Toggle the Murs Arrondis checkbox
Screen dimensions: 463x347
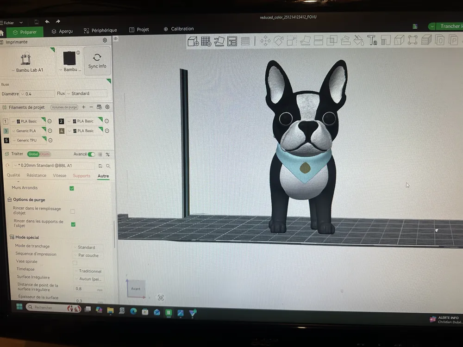pos(71,188)
